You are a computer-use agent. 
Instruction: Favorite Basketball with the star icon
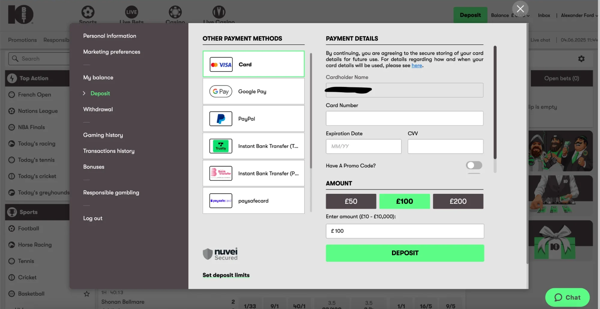click(87, 294)
